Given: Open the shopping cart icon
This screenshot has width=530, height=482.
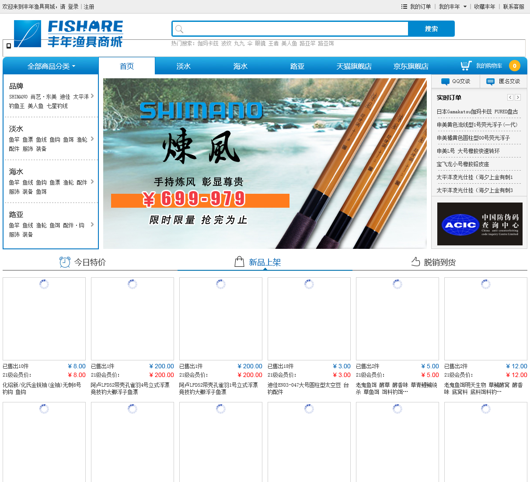Looking at the screenshot, I should coord(466,66).
